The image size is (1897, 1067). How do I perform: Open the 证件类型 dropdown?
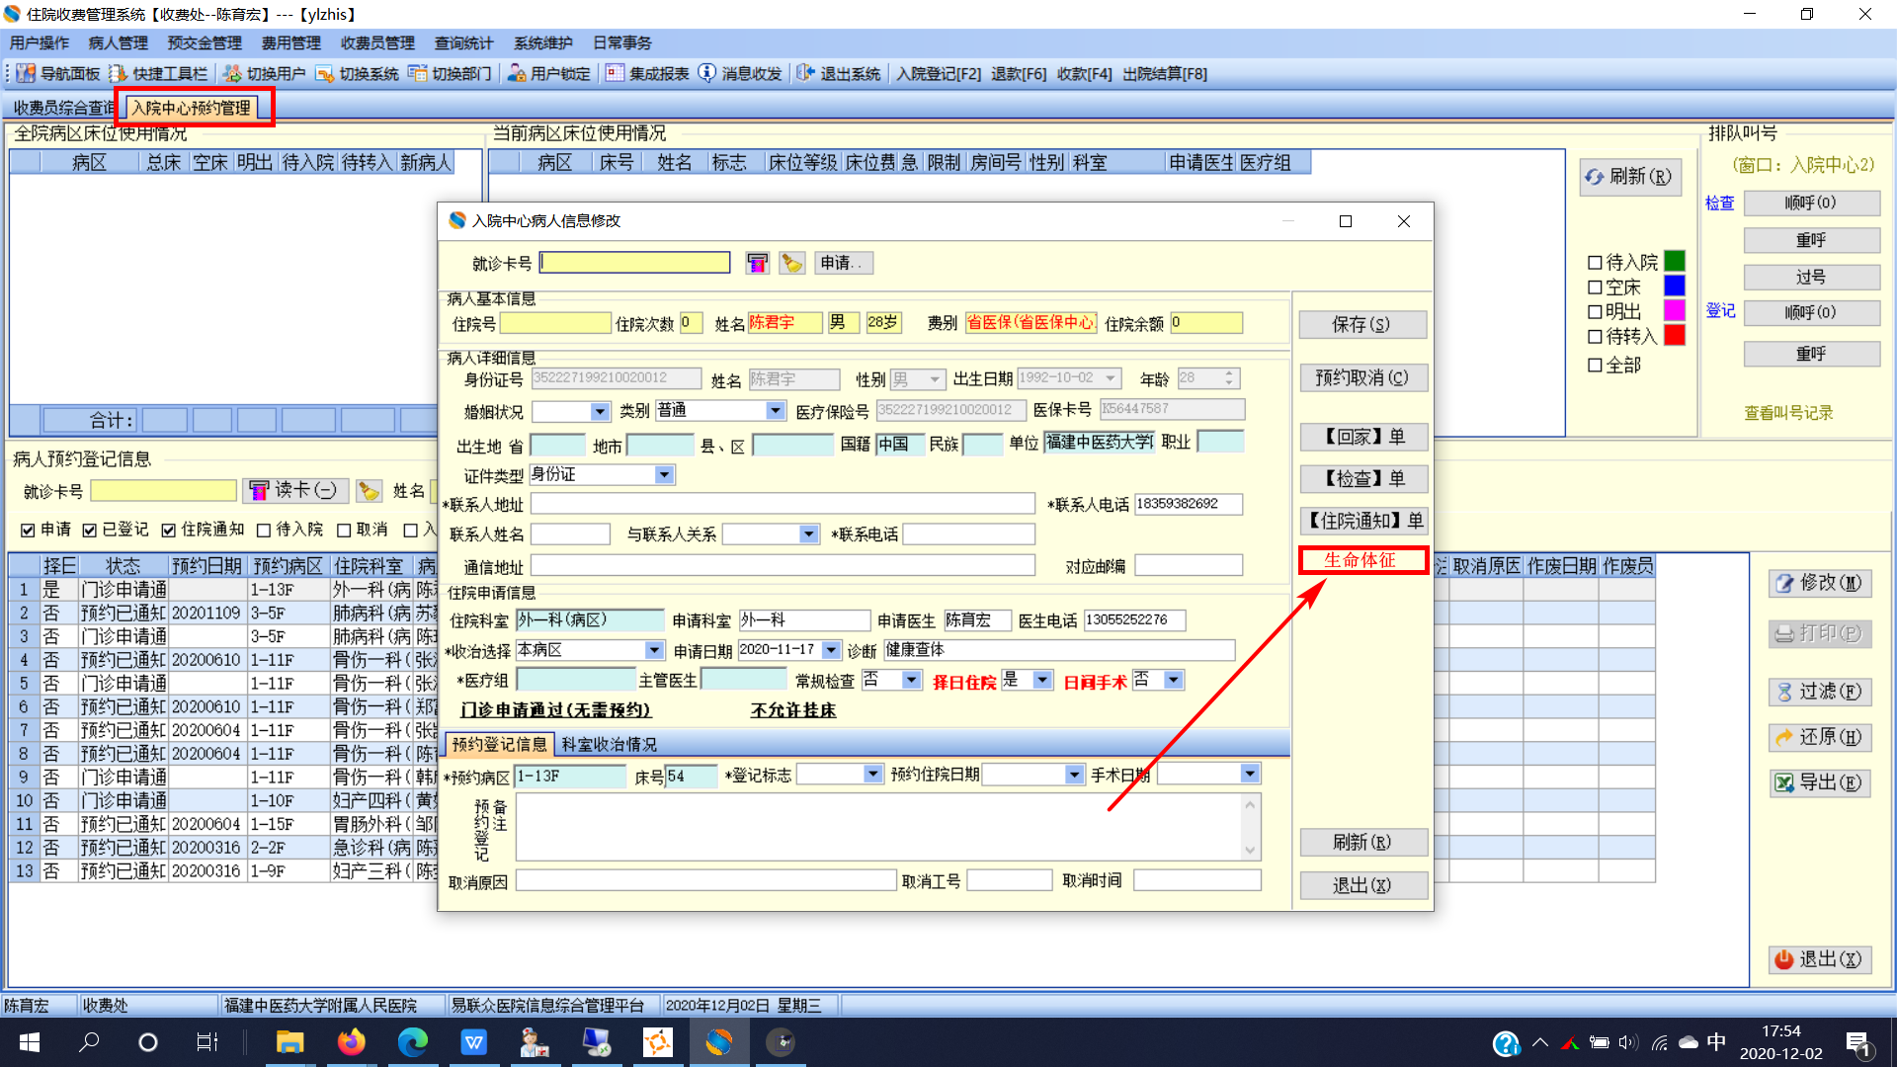pos(664,475)
